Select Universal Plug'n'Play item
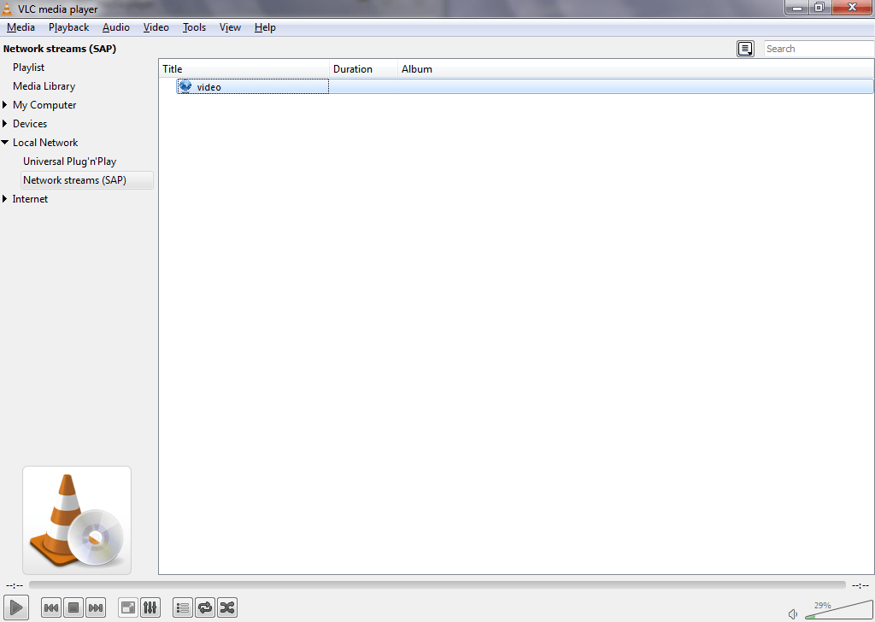Viewport: 875px width, 622px height. pyautogui.click(x=70, y=161)
